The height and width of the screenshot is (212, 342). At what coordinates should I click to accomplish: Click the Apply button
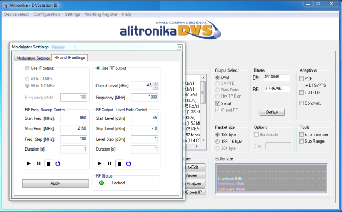(55, 183)
